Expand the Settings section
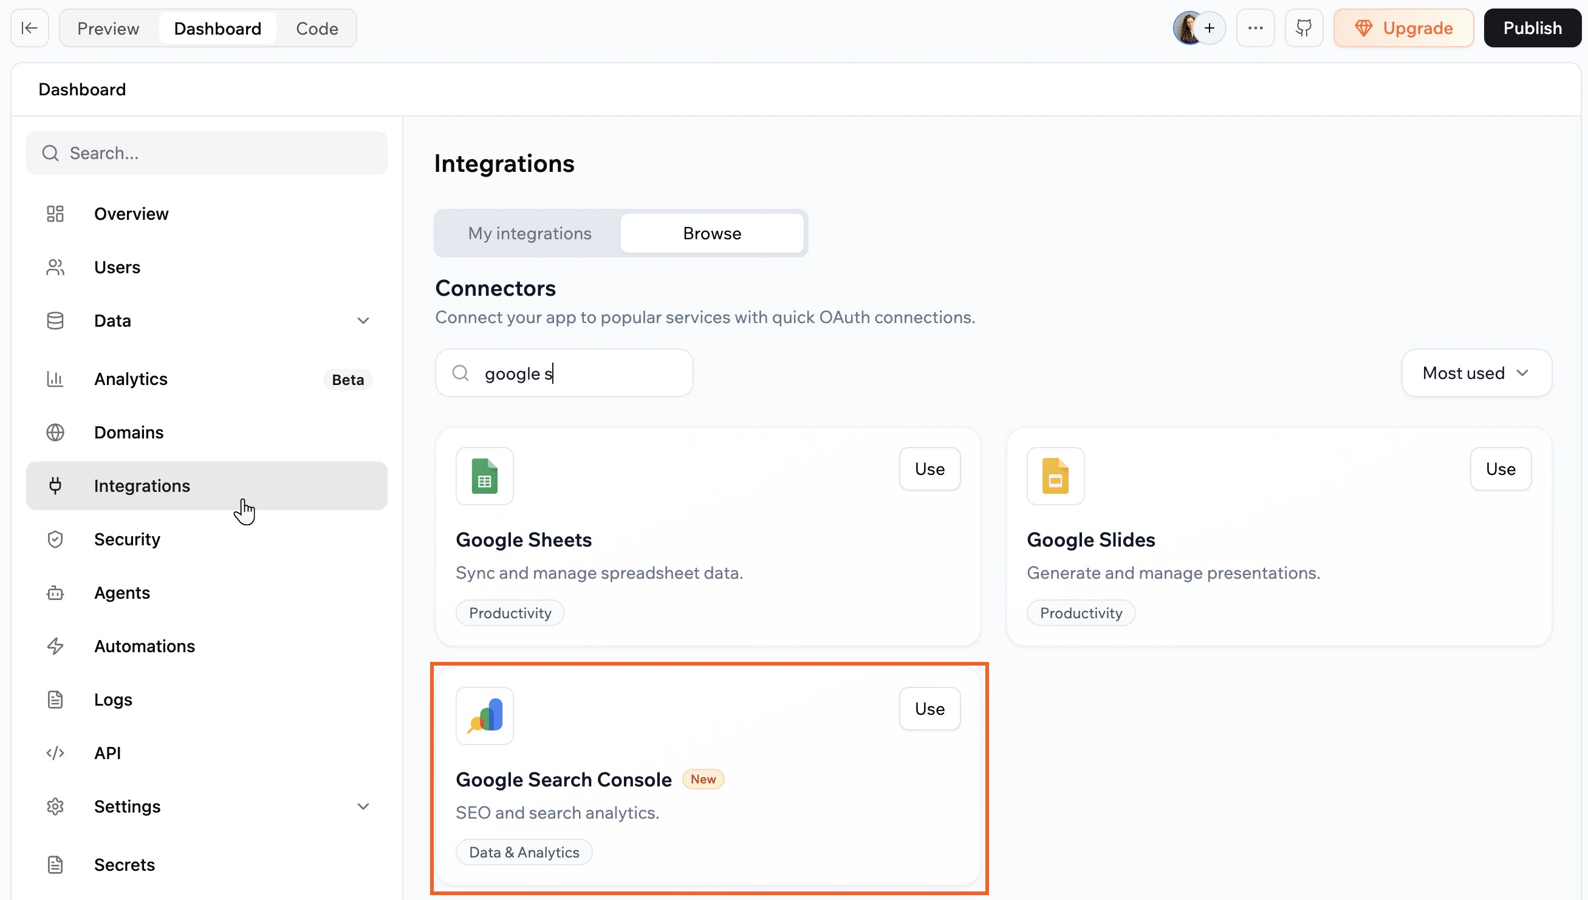 pyautogui.click(x=364, y=806)
